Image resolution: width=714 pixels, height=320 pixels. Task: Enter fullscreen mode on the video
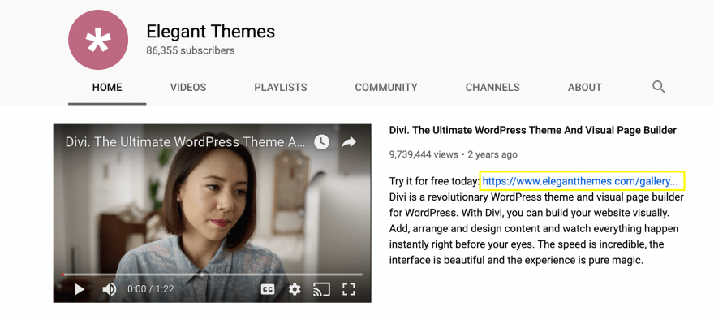click(x=348, y=289)
